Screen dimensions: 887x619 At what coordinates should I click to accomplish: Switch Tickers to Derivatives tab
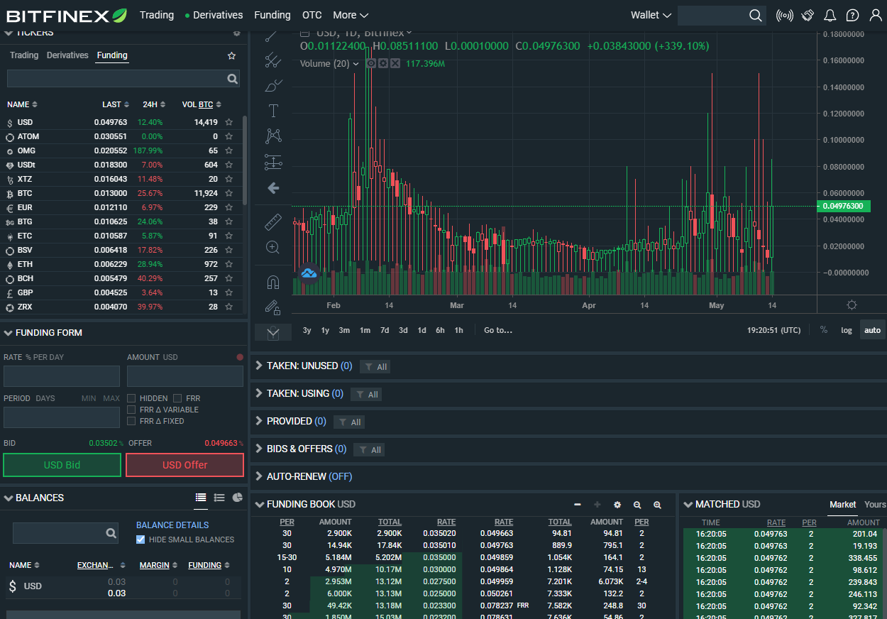tap(67, 55)
